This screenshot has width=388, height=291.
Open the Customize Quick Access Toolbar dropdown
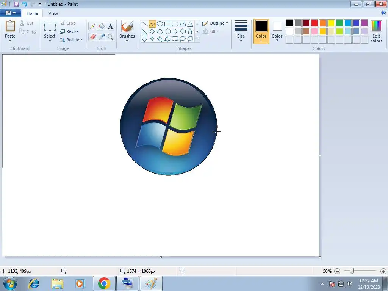pyautogui.click(x=40, y=4)
